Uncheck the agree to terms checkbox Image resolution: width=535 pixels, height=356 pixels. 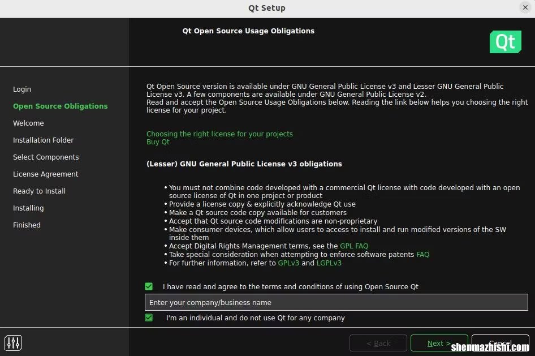[x=149, y=286]
